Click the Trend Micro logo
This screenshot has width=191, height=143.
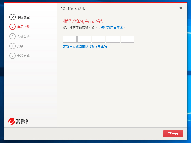click(x=18, y=121)
